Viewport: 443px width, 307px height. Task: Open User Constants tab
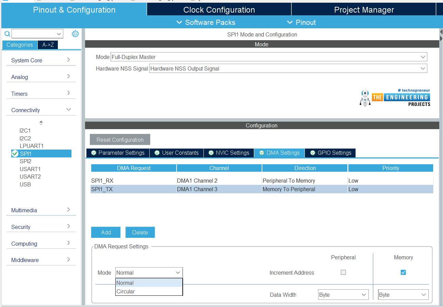[x=177, y=153]
